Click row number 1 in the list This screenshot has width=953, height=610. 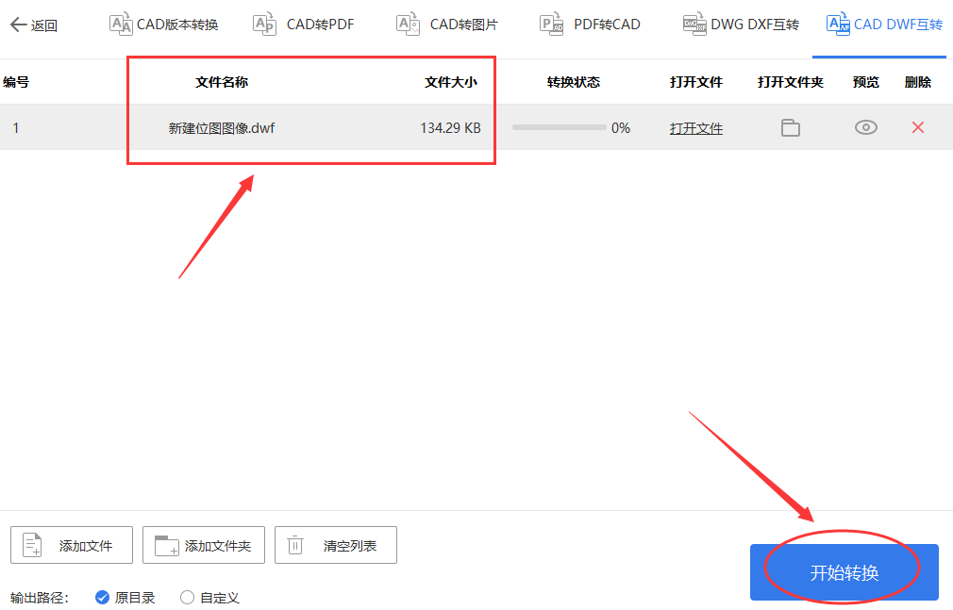click(16, 128)
